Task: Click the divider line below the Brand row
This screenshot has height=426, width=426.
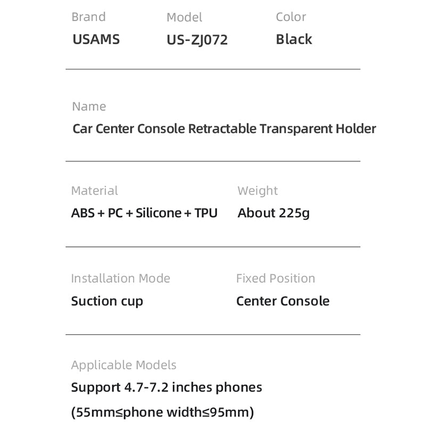Action: coord(213,69)
